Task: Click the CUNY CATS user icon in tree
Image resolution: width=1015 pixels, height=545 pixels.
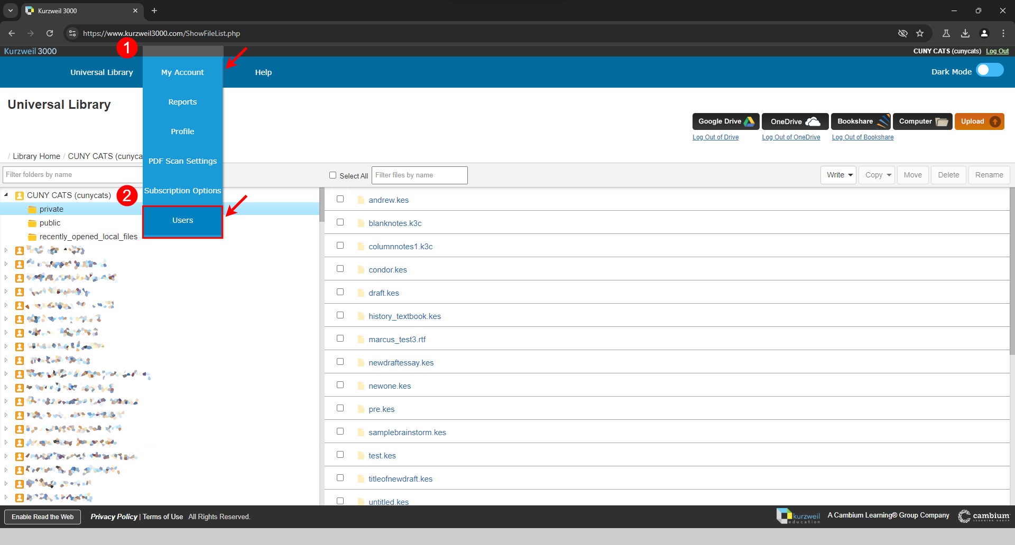Action: 20,196
